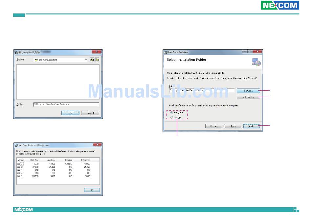Select drive C: in the Disk Space list
Screen dimensions: 312x218
click(20, 164)
